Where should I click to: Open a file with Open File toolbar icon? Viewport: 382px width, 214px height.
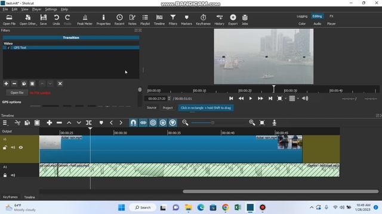click(x=10, y=20)
